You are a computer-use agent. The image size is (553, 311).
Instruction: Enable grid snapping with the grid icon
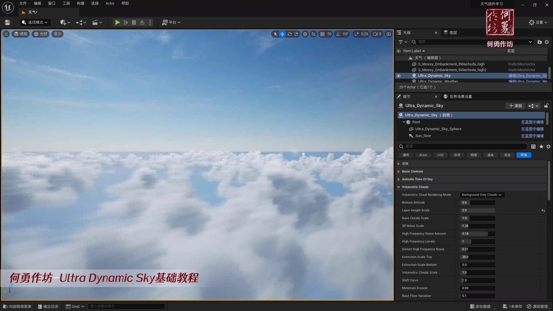point(323,34)
